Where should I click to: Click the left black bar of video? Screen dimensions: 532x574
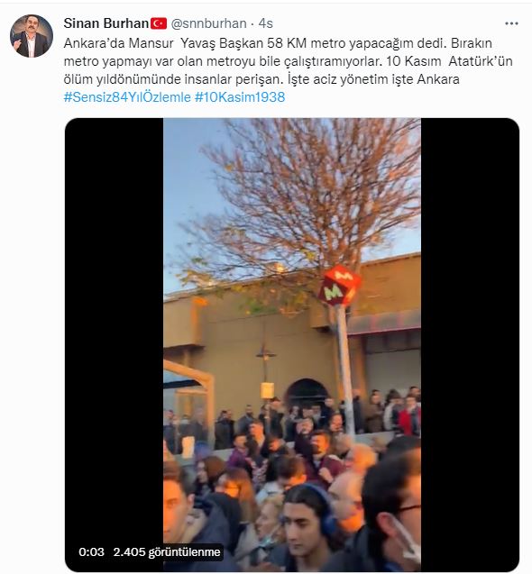pos(115,345)
